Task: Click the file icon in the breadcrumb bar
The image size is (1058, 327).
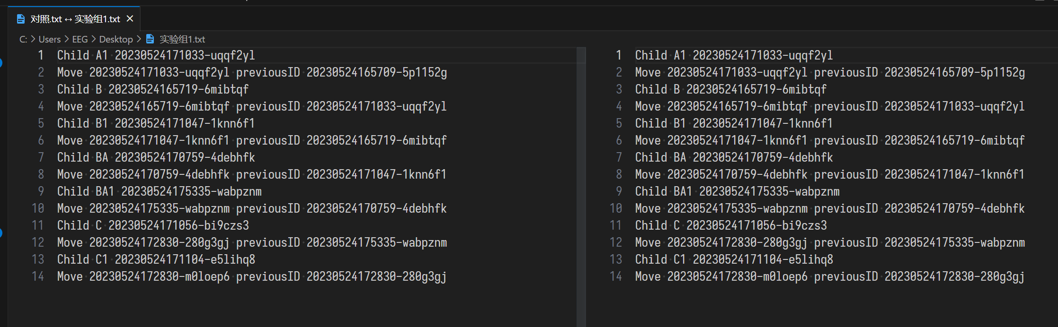Action: 150,39
